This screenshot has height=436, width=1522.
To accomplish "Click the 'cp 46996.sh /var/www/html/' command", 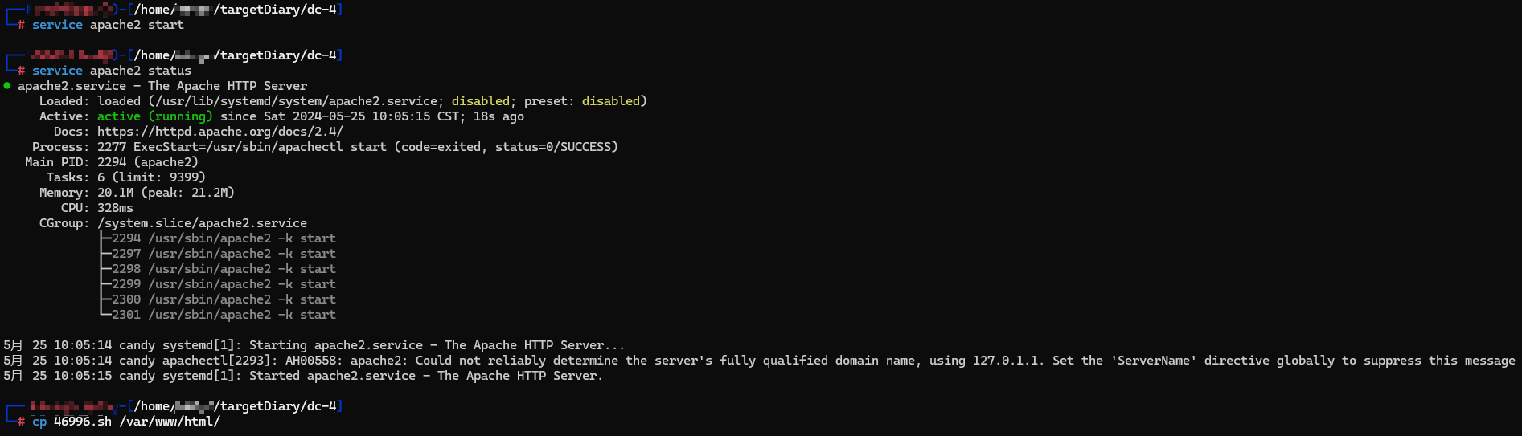I will point(125,422).
